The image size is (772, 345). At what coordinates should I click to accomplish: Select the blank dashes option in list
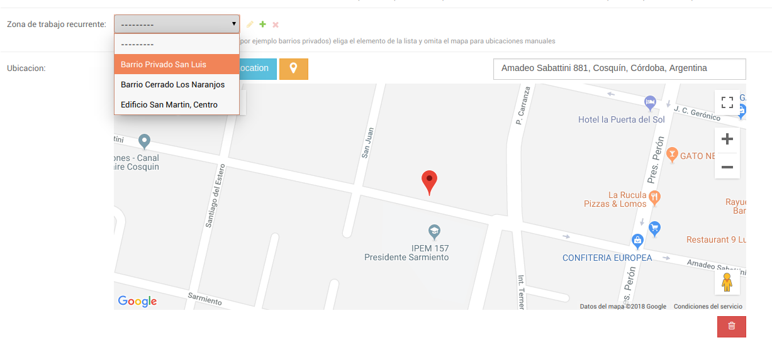[177, 44]
